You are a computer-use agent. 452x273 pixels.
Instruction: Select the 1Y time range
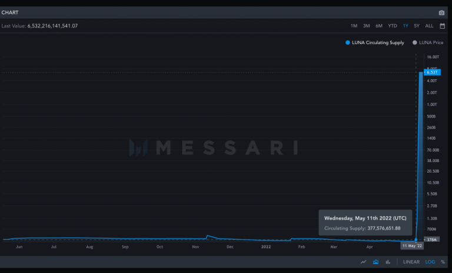point(406,26)
